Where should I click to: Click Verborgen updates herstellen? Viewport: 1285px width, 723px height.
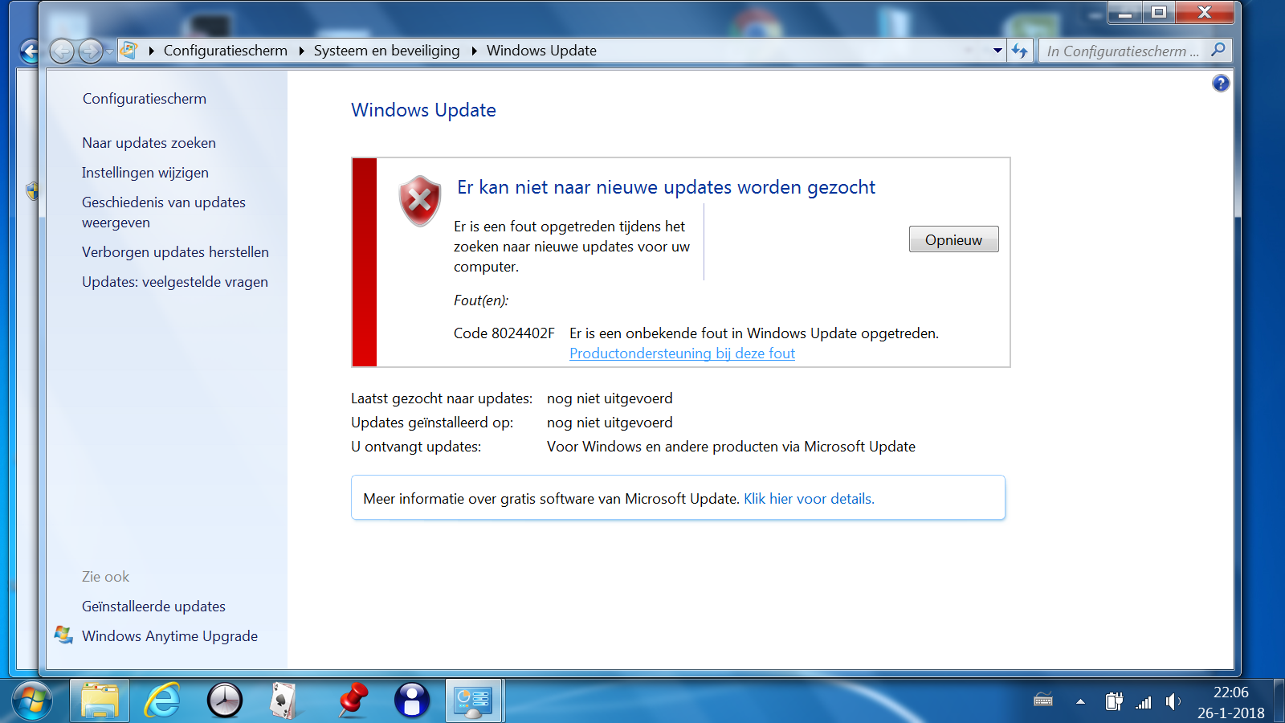click(x=175, y=252)
